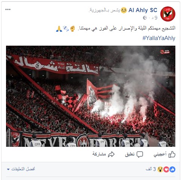Expand the أفضل التعليقات sorting dropdown
Screen dimensions: 181x180
[x=21, y=169]
